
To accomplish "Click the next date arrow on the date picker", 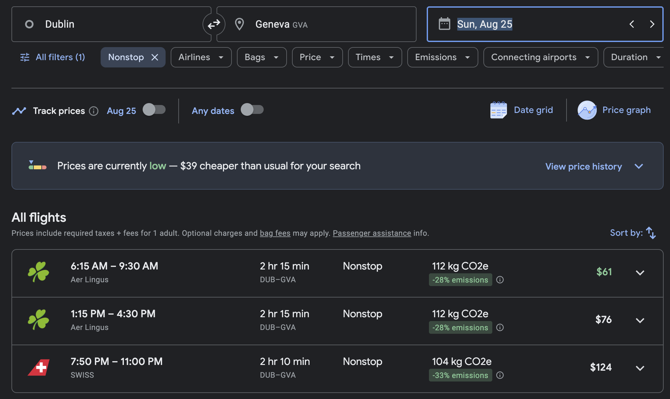I will click(x=652, y=24).
